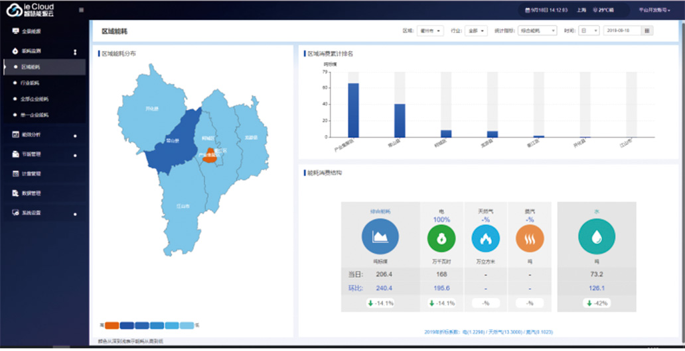This screenshot has height=351, width=685.
Task: Click the hamburger menu icon beside the logo
Action: (81, 10)
